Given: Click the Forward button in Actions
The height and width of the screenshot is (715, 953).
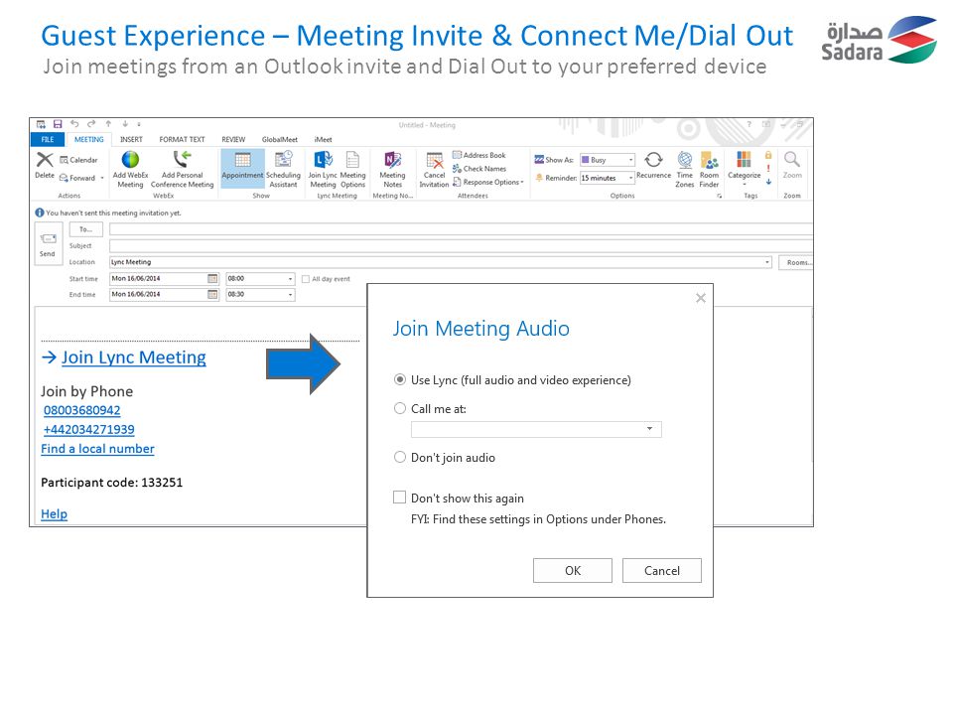Looking at the screenshot, I should (77, 178).
